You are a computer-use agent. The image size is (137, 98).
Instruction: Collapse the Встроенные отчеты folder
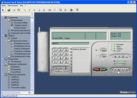click(6, 41)
